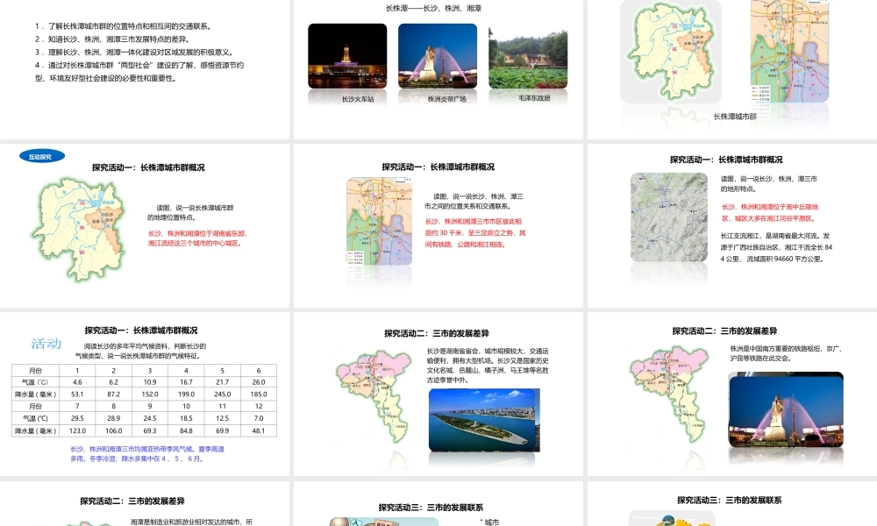Click the Hunan province map beside 读图，说一说长株潭城市群
This screenshot has width=877, height=526.
pos(78,228)
